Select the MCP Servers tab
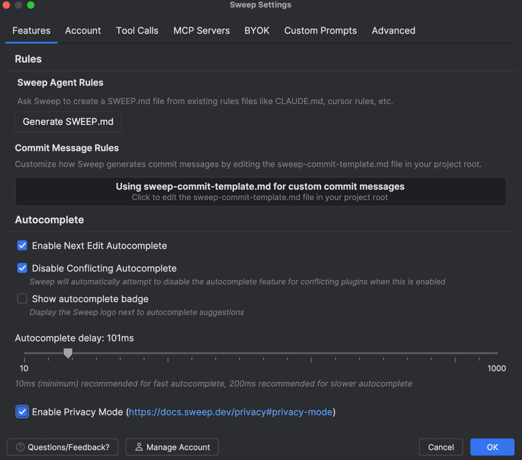 pyautogui.click(x=201, y=31)
